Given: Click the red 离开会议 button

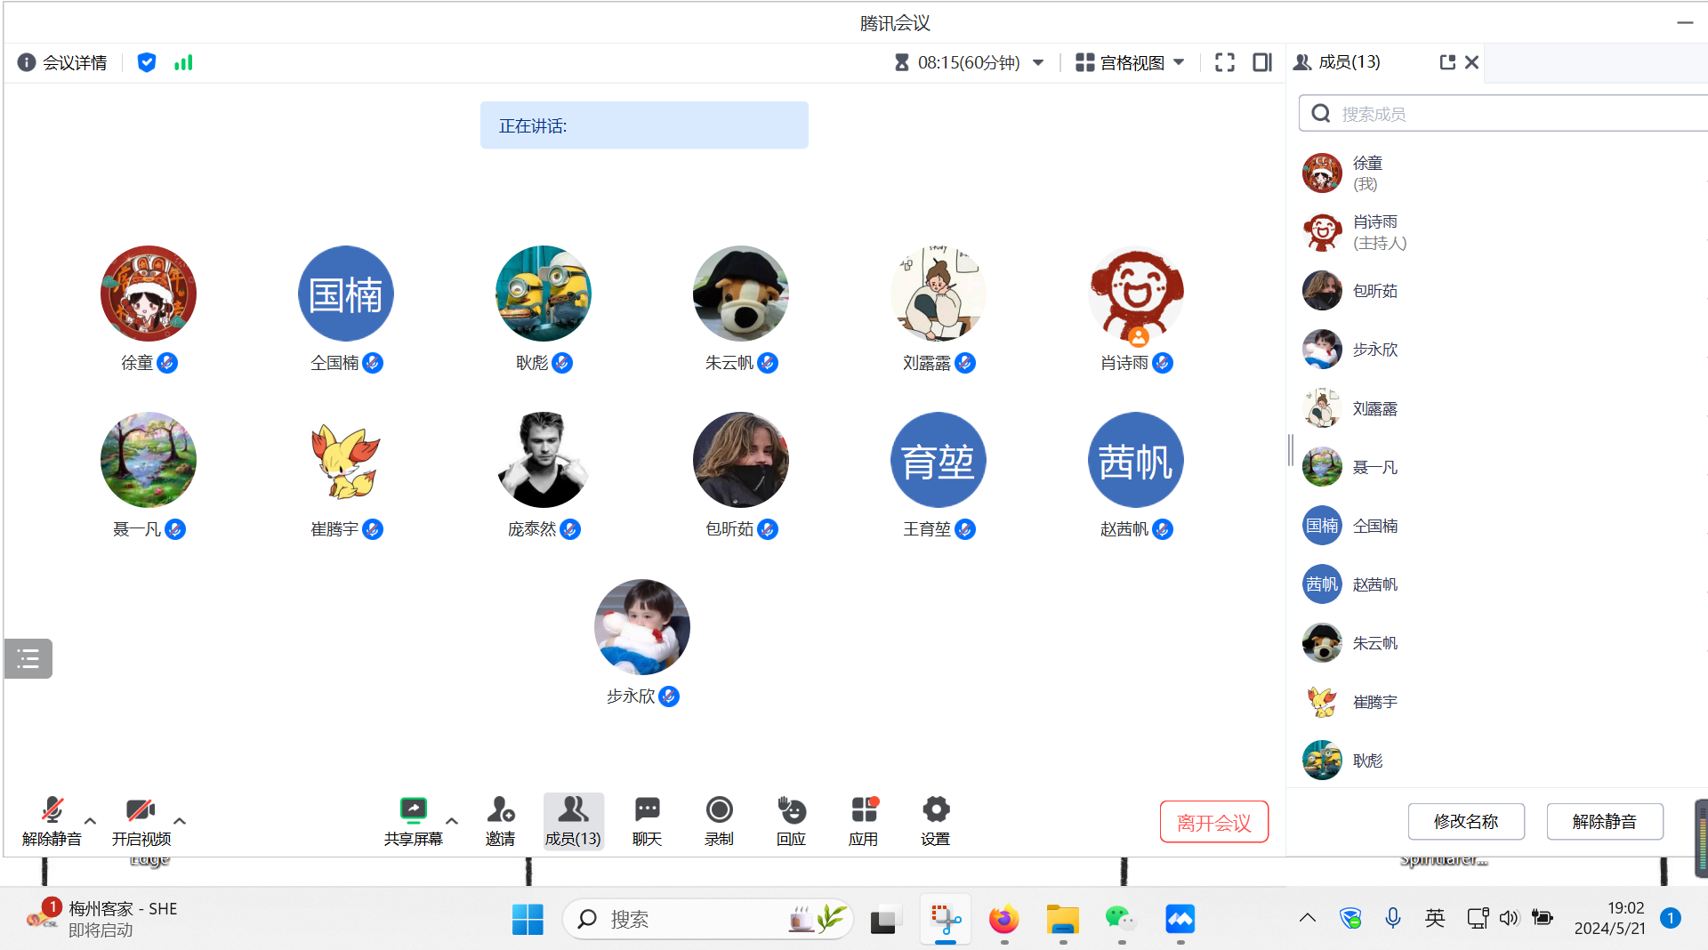Looking at the screenshot, I should pos(1213,822).
